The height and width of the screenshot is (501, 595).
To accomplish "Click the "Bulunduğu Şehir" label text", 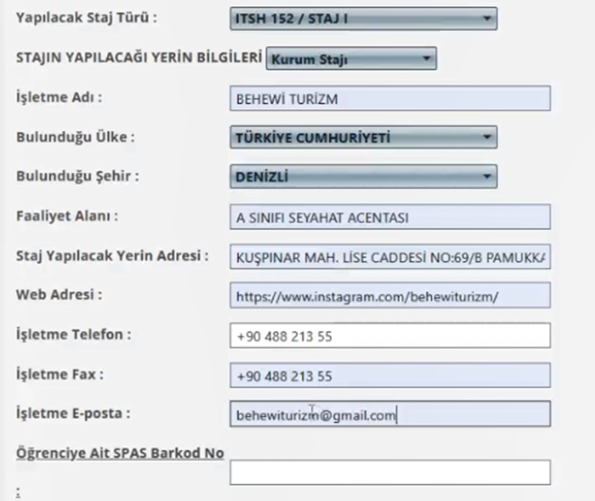I will pyautogui.click(x=77, y=176).
